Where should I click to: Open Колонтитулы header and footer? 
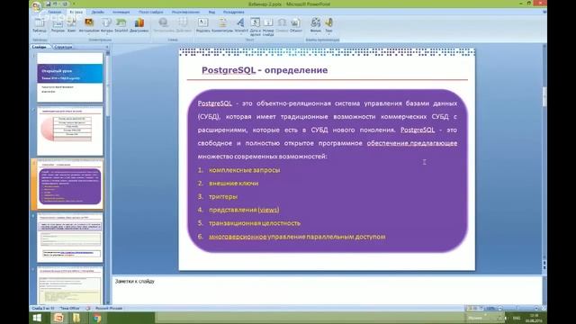tap(222, 25)
